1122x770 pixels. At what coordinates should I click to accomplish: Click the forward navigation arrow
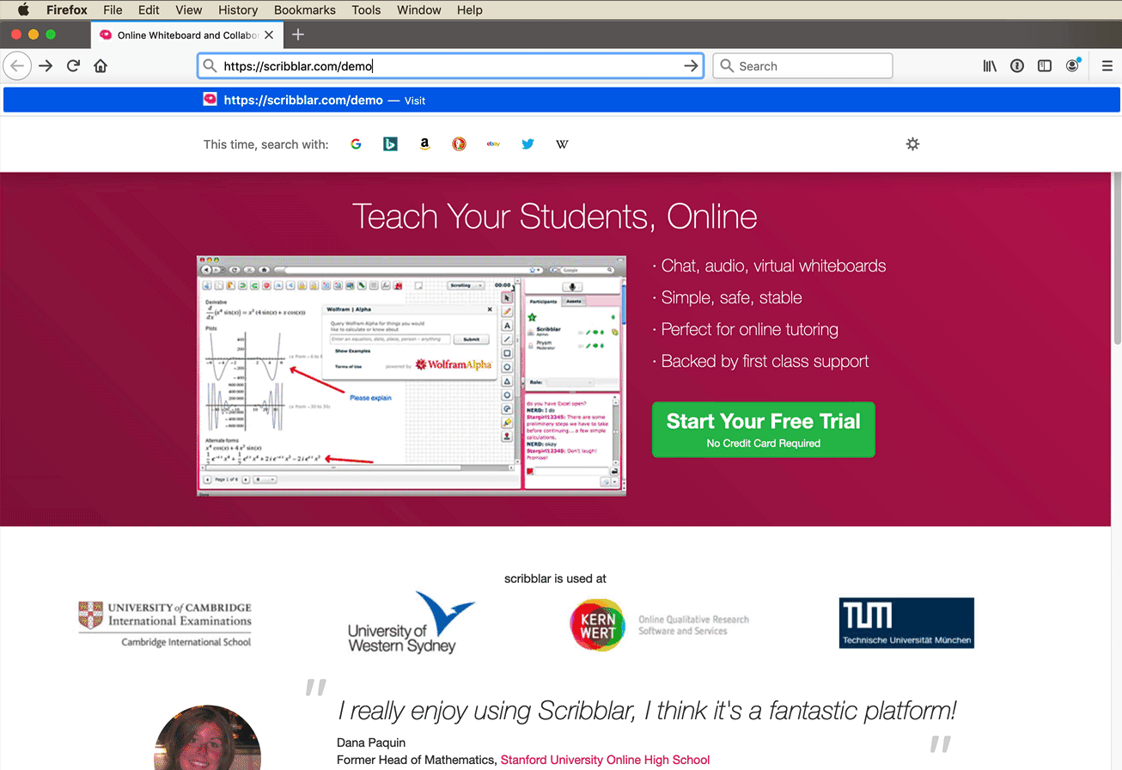46,65
